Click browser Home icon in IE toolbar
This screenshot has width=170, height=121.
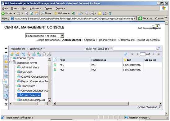tap(37, 13)
